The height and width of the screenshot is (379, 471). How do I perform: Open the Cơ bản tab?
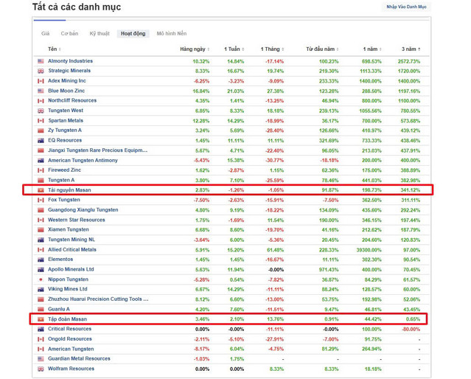coord(69,34)
